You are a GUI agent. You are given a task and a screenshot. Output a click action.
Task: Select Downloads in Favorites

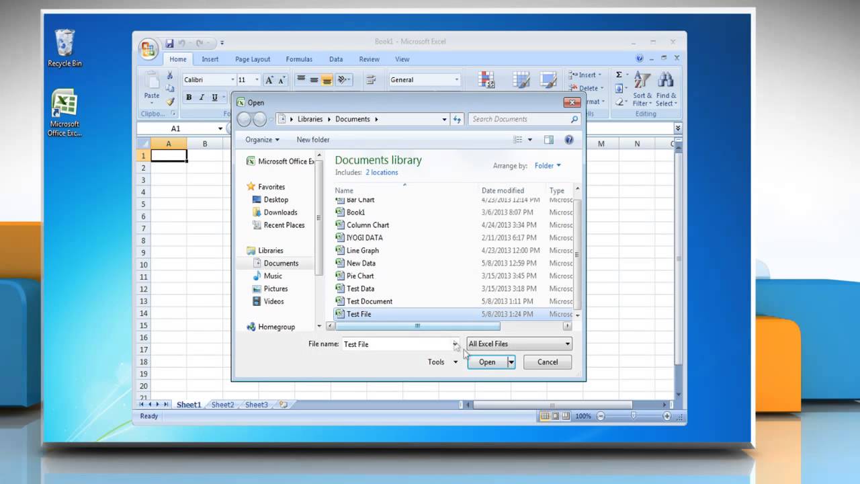[280, 212]
